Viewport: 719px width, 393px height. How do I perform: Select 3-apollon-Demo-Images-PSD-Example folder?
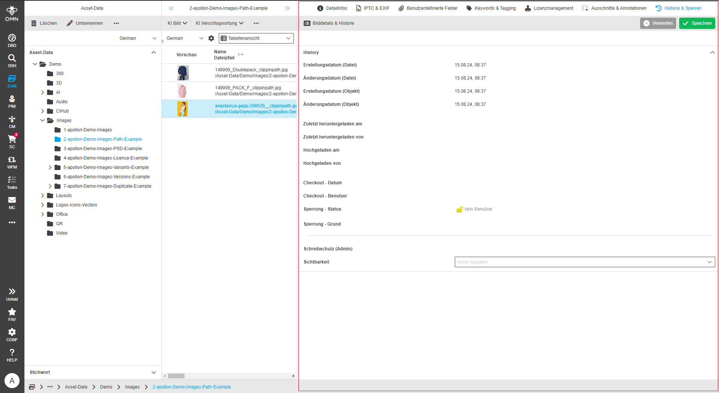click(102, 149)
